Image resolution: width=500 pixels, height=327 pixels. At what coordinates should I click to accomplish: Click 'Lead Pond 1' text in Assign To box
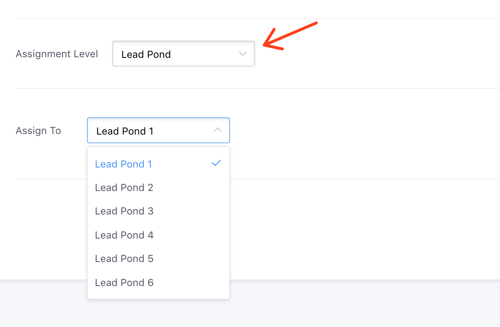tap(125, 131)
